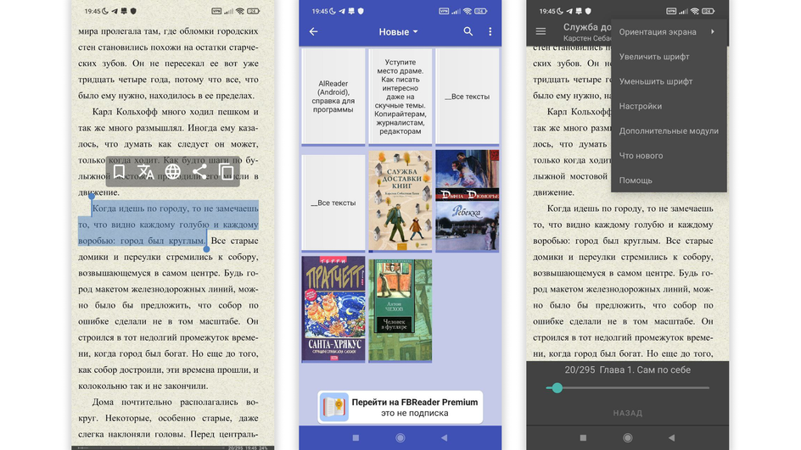Open Пратчетт Санта-Хрякус book cover
The image size is (801, 450).
point(333,309)
